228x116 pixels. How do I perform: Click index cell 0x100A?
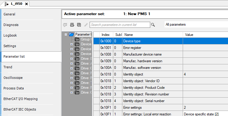[106, 68]
